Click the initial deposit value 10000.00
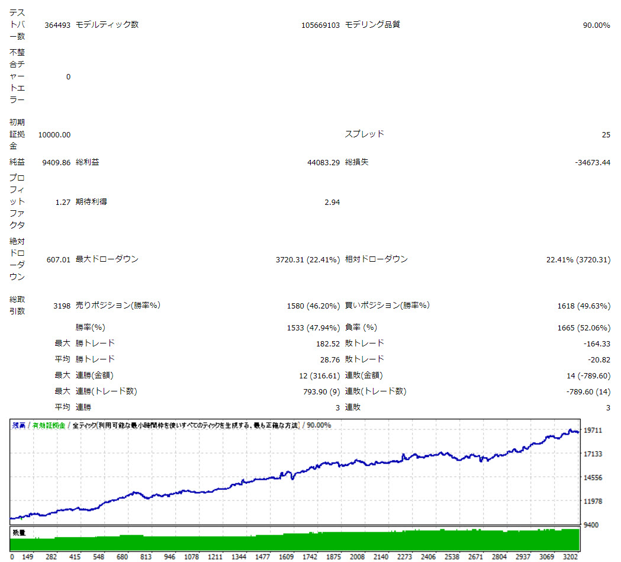621x562 pixels. pyautogui.click(x=54, y=134)
